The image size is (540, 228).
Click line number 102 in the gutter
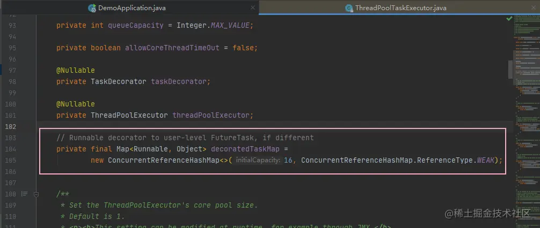[11, 127]
